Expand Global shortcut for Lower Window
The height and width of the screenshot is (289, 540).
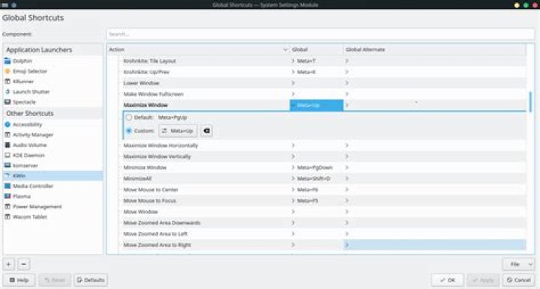pos(293,83)
